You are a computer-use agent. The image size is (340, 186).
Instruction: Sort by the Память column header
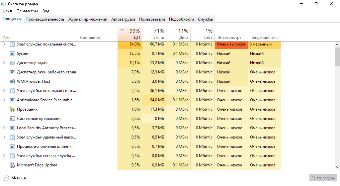154,34
